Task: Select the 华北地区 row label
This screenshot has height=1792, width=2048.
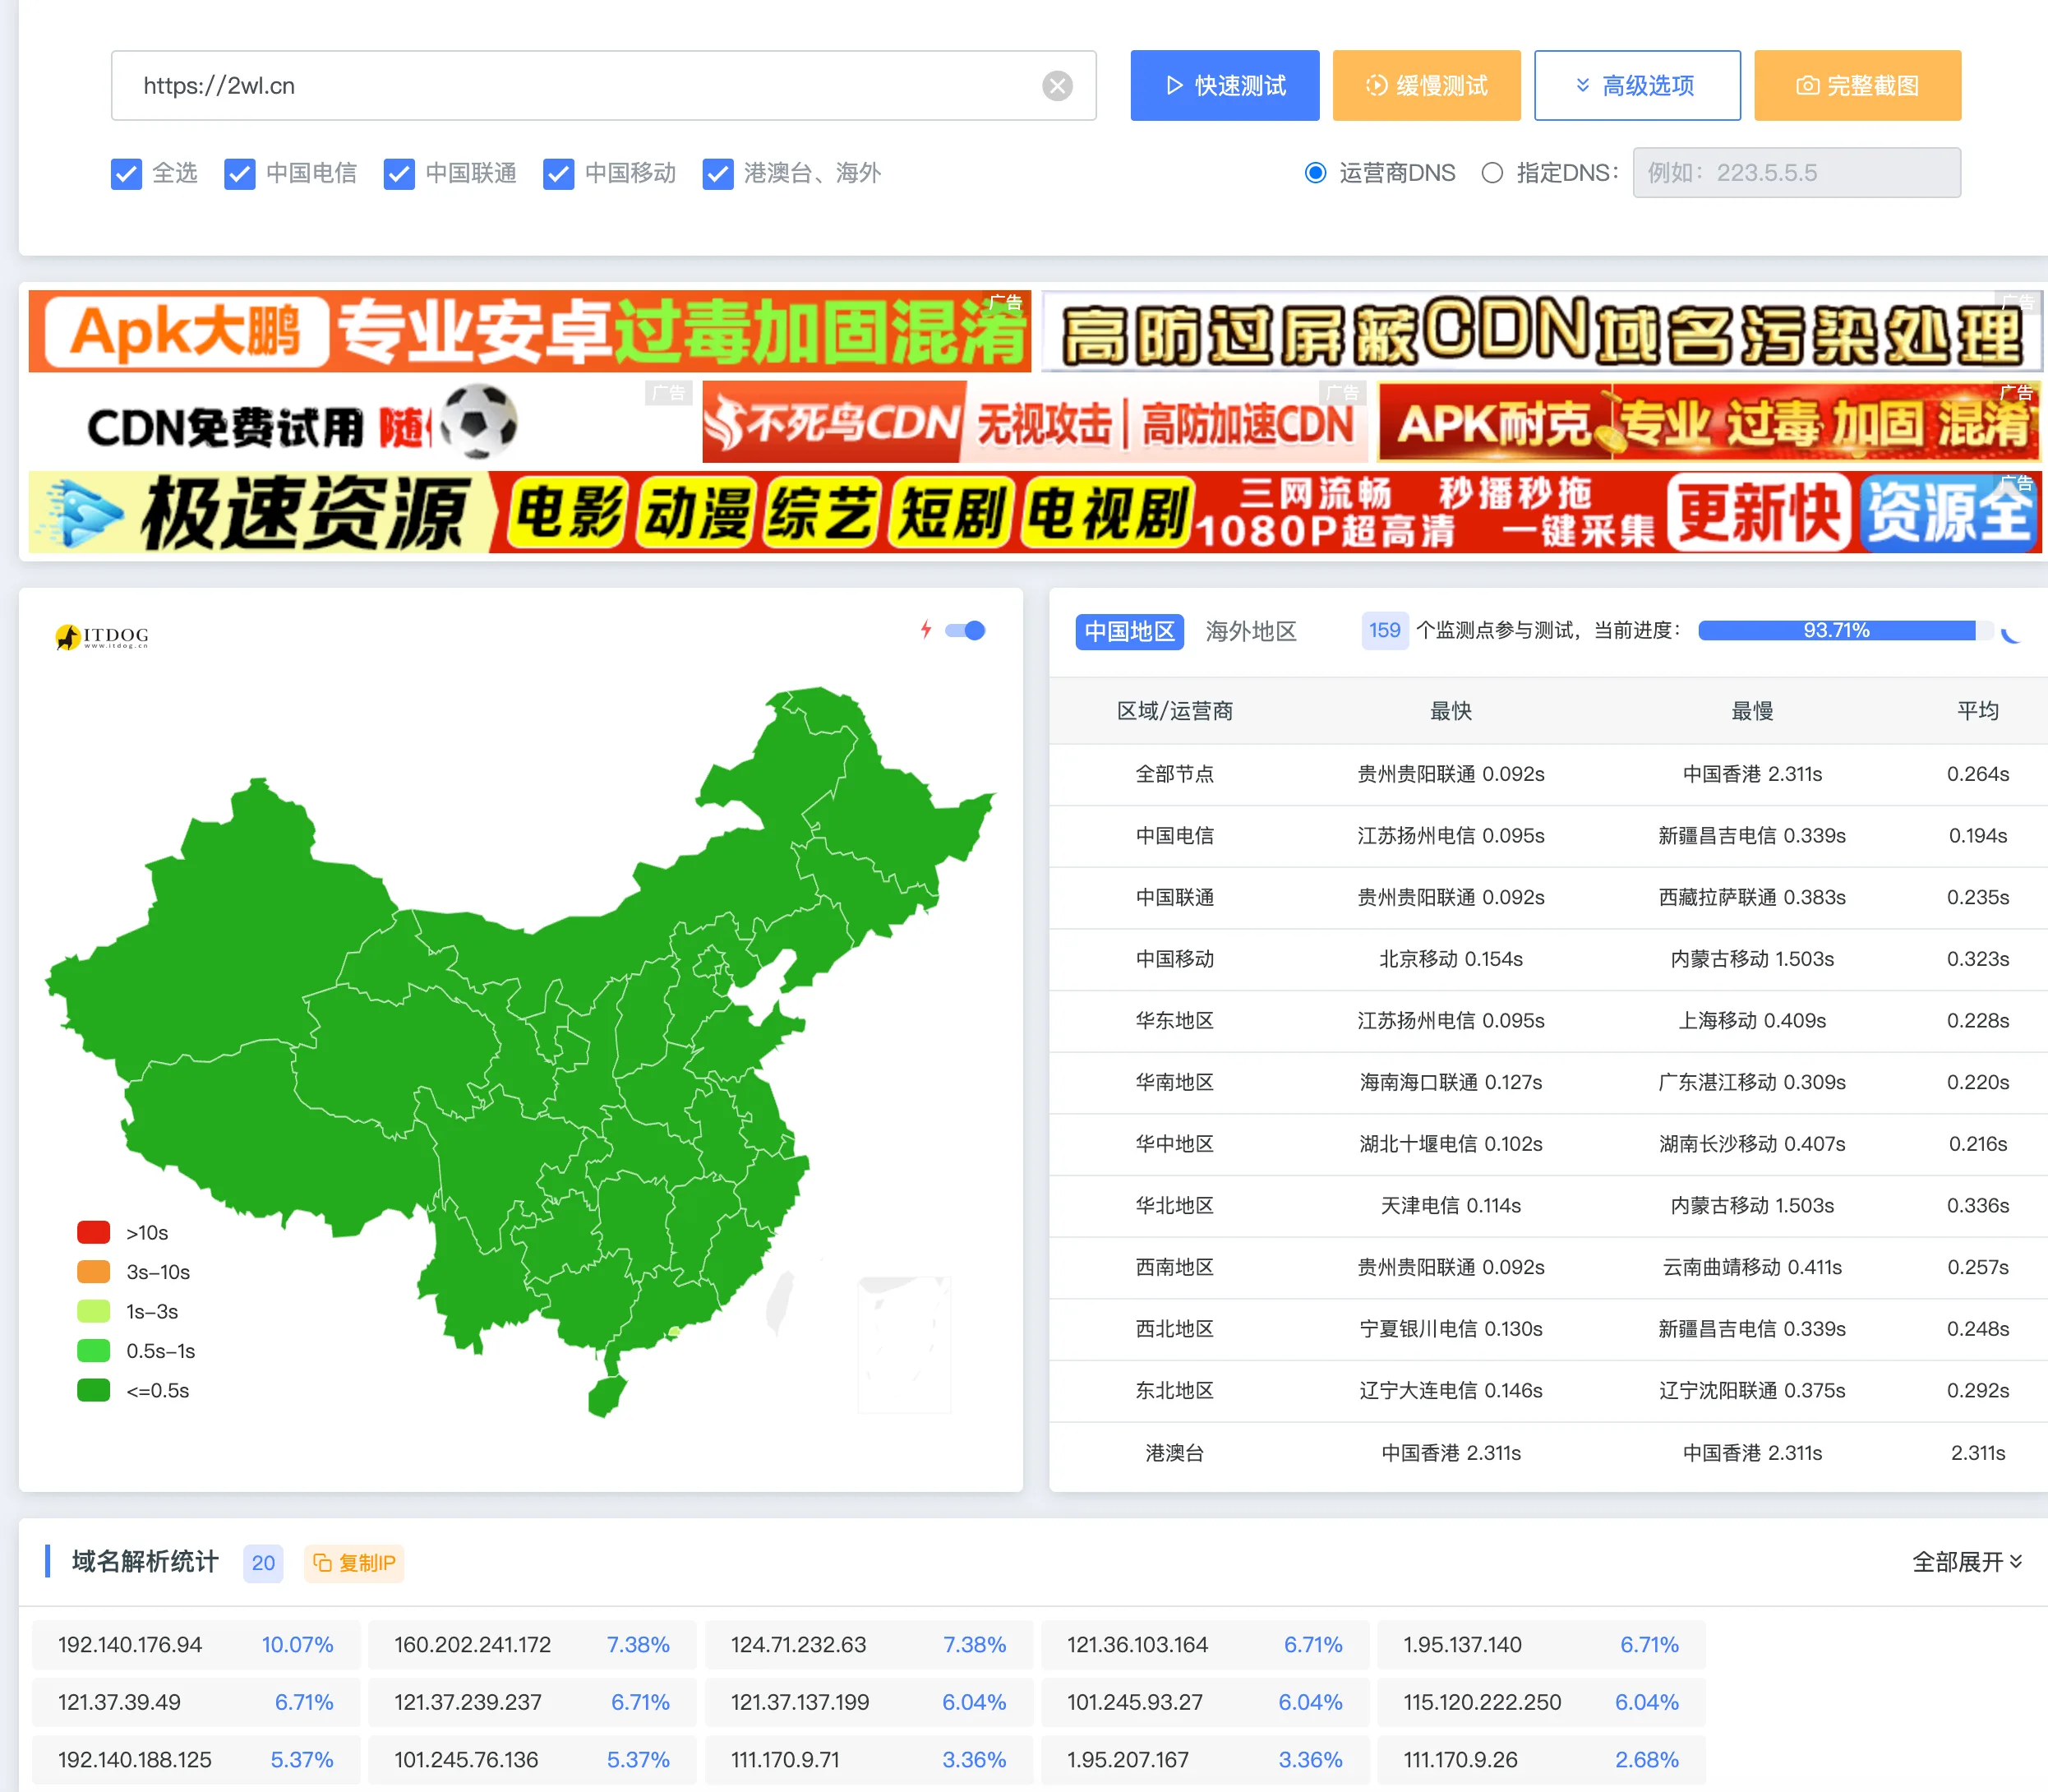Action: 1174,1206
